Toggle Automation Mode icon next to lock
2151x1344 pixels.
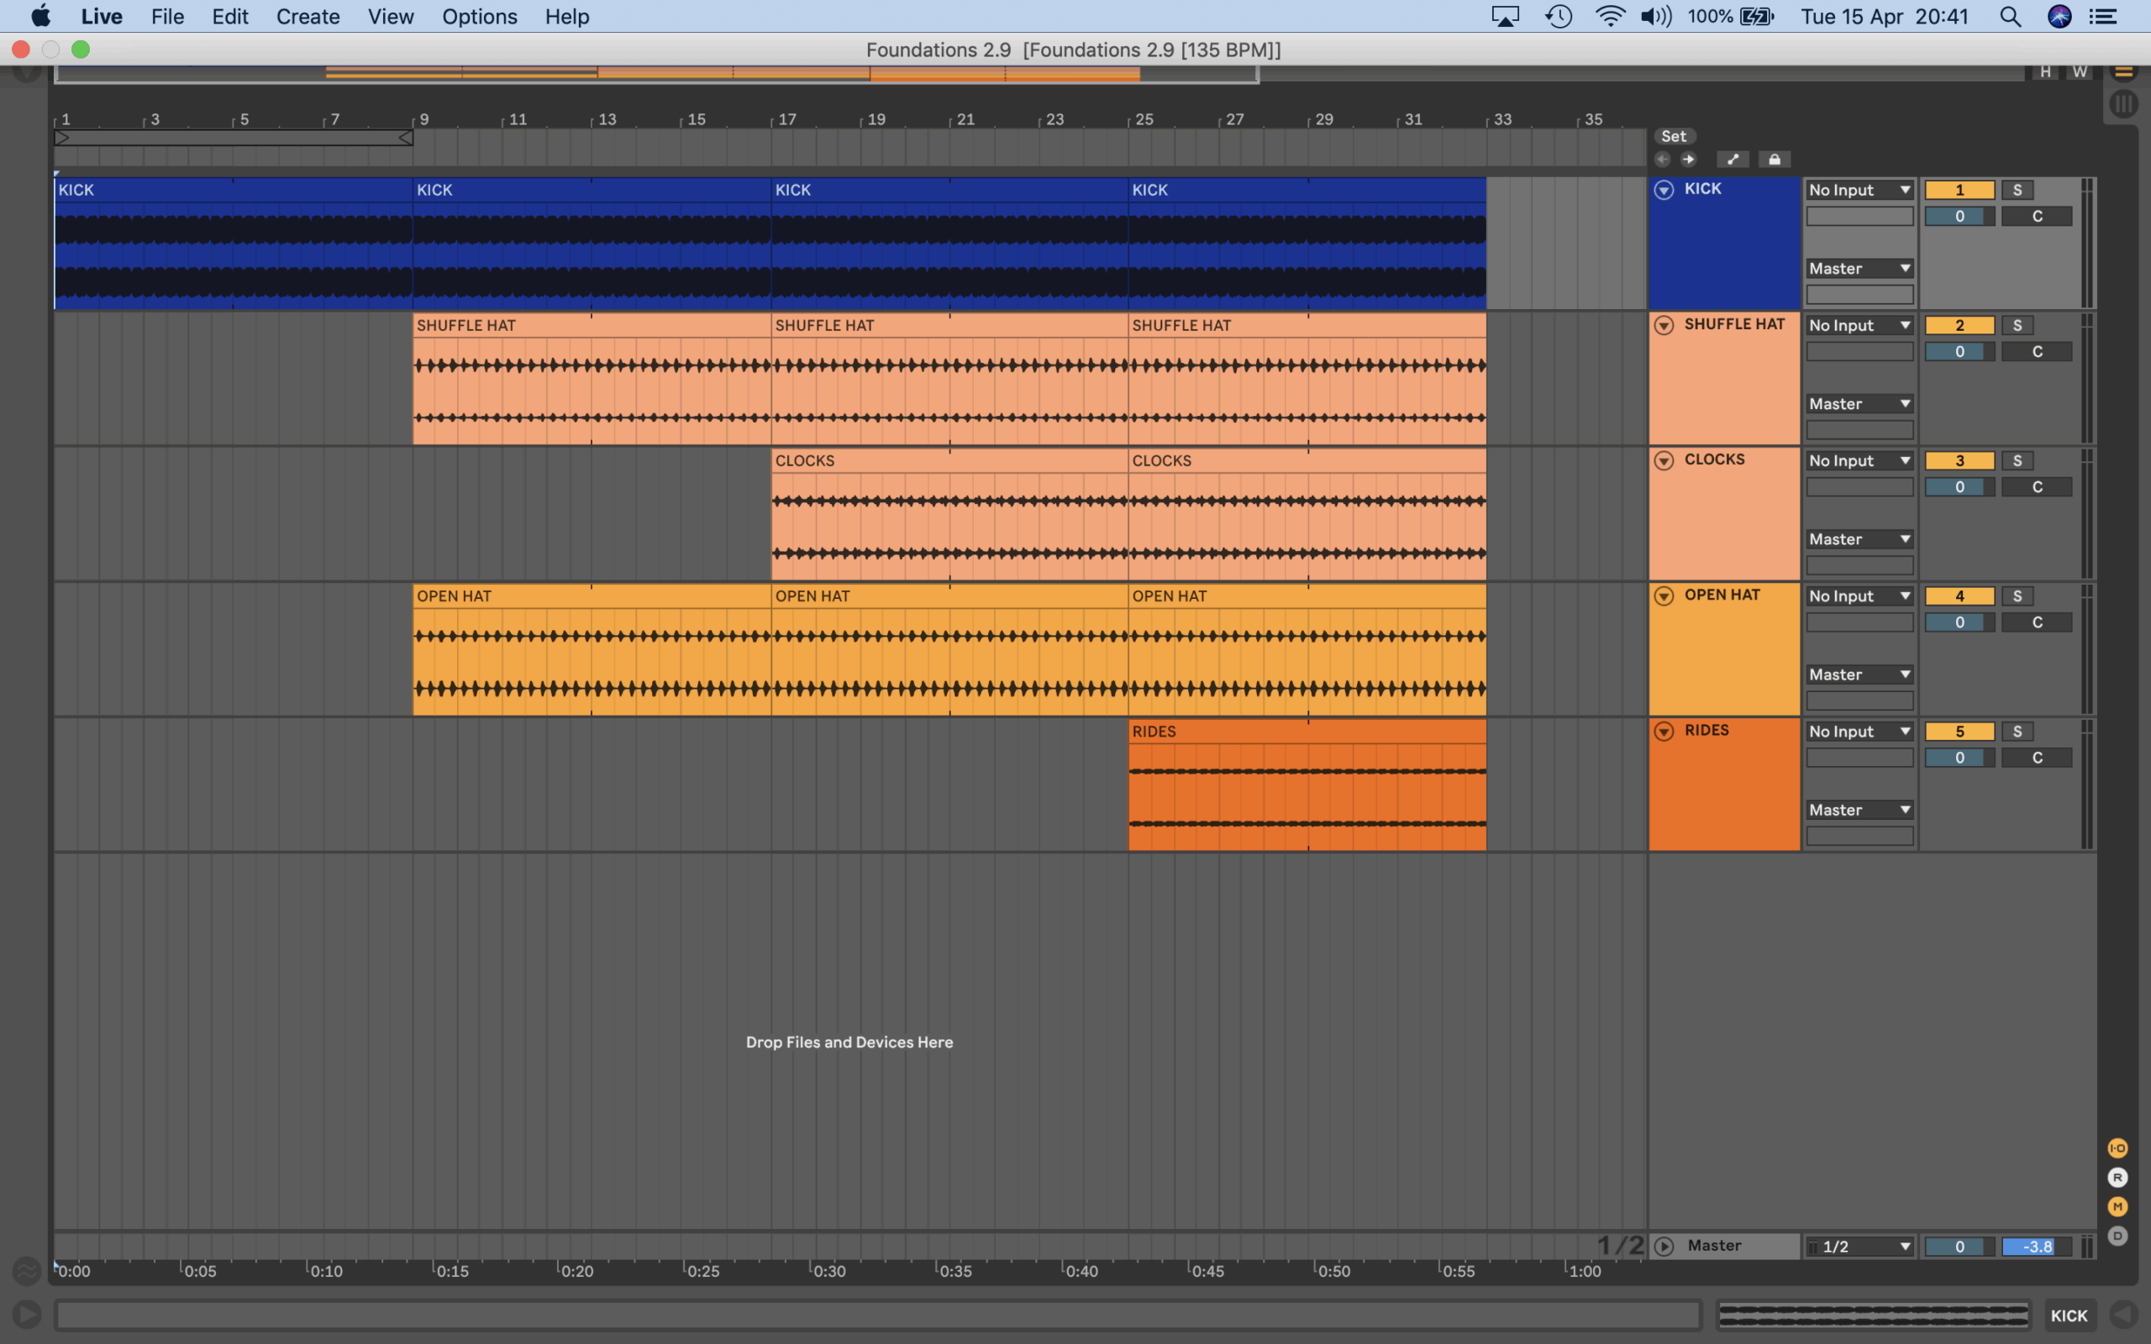1733,160
